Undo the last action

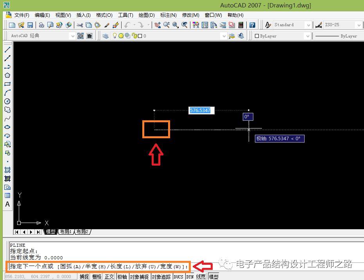point(127,25)
